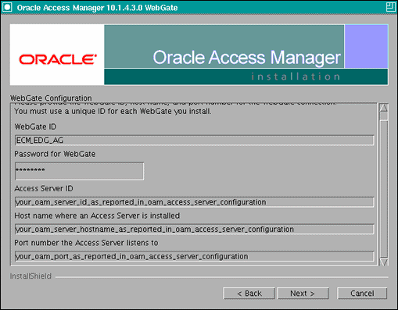Click the title bar maximize icon
The height and width of the screenshot is (310, 398).
(x=390, y=7)
